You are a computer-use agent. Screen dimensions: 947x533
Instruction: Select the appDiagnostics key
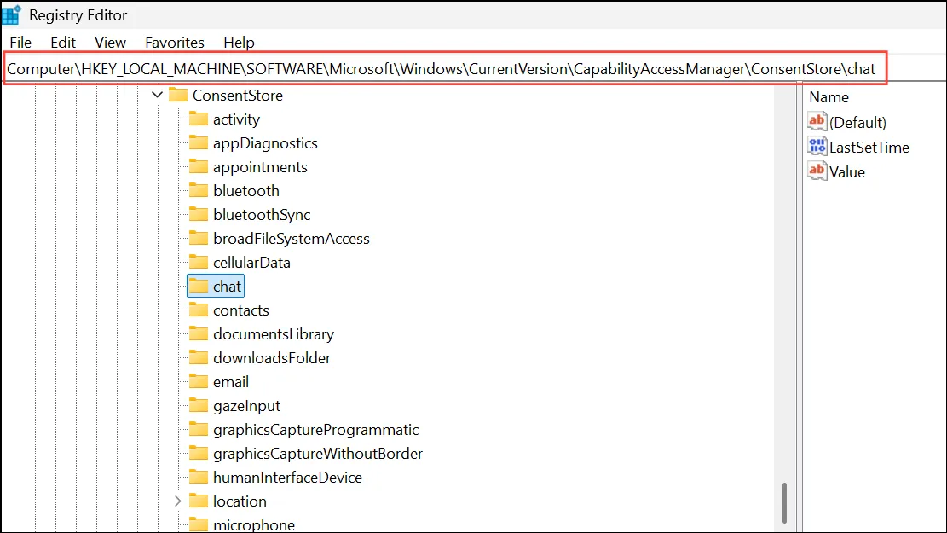point(265,143)
